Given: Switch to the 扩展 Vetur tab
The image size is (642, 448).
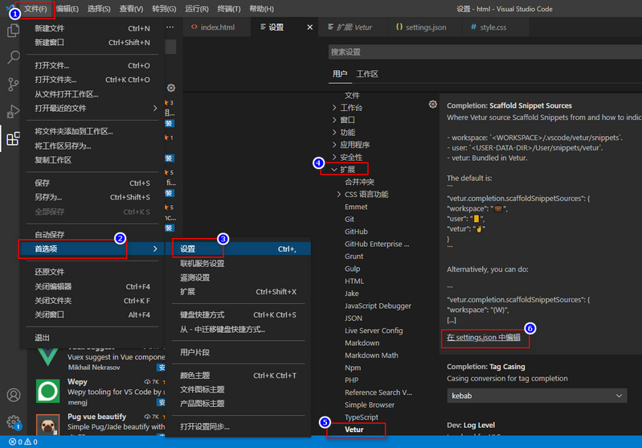Looking at the screenshot, I should pos(353,27).
